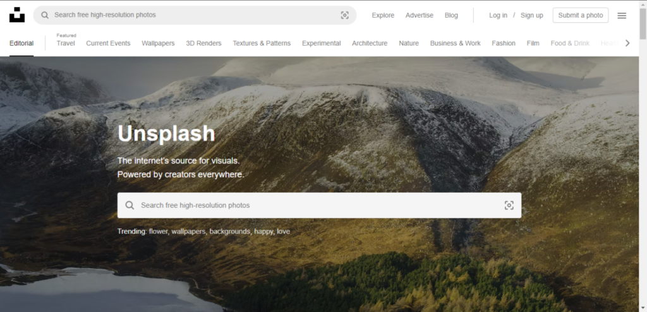Open the Advertise link

click(420, 15)
